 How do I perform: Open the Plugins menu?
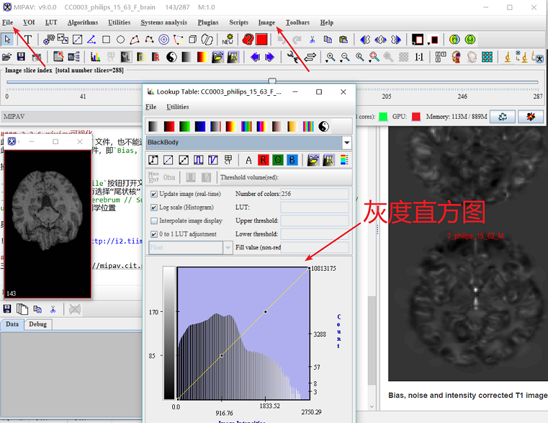point(208,22)
